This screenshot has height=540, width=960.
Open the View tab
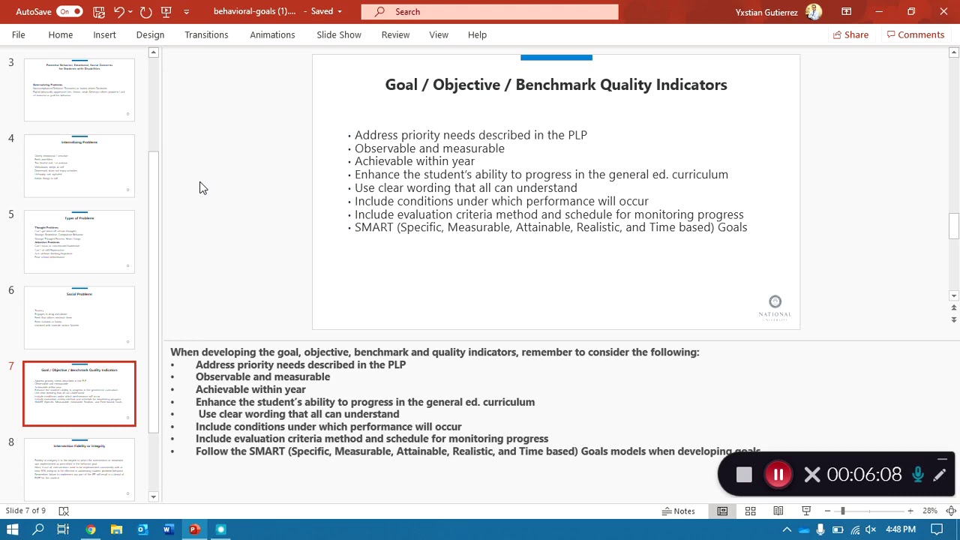[x=439, y=34]
